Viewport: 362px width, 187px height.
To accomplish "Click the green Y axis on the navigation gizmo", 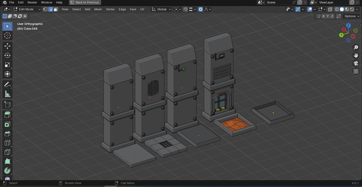I will pos(341,35).
